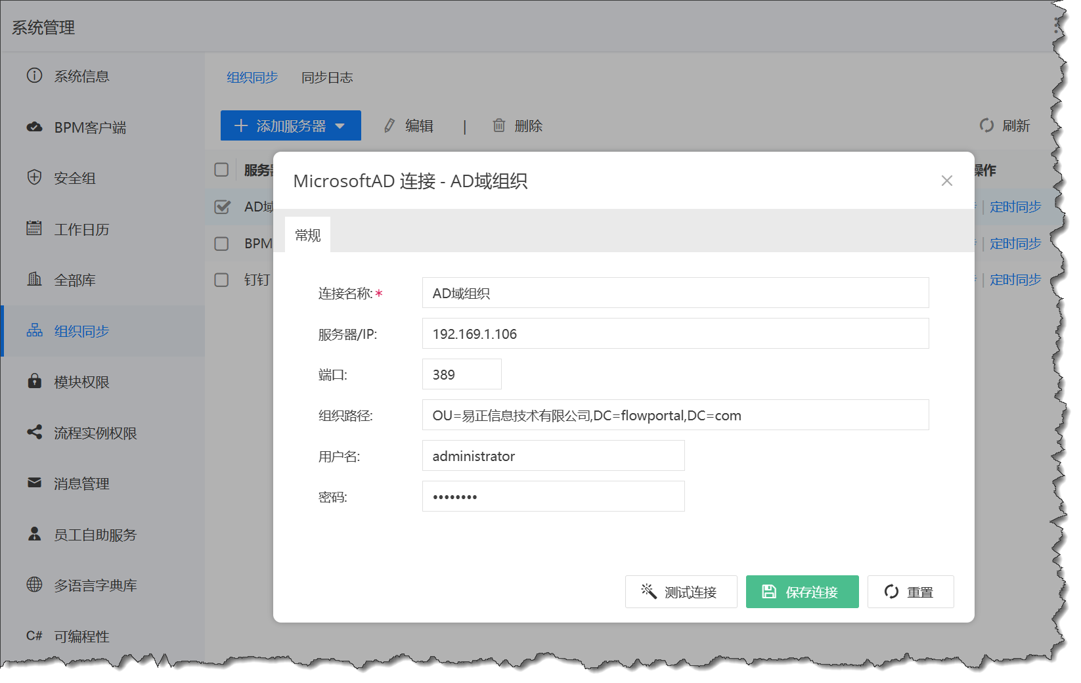This screenshot has width=1081, height=683.
Task: Click the 模块权限 lock icon
Action: pyautogui.click(x=34, y=382)
